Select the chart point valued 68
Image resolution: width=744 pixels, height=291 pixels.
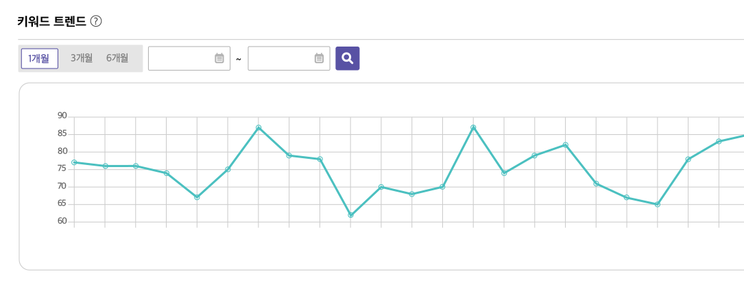[412, 194]
